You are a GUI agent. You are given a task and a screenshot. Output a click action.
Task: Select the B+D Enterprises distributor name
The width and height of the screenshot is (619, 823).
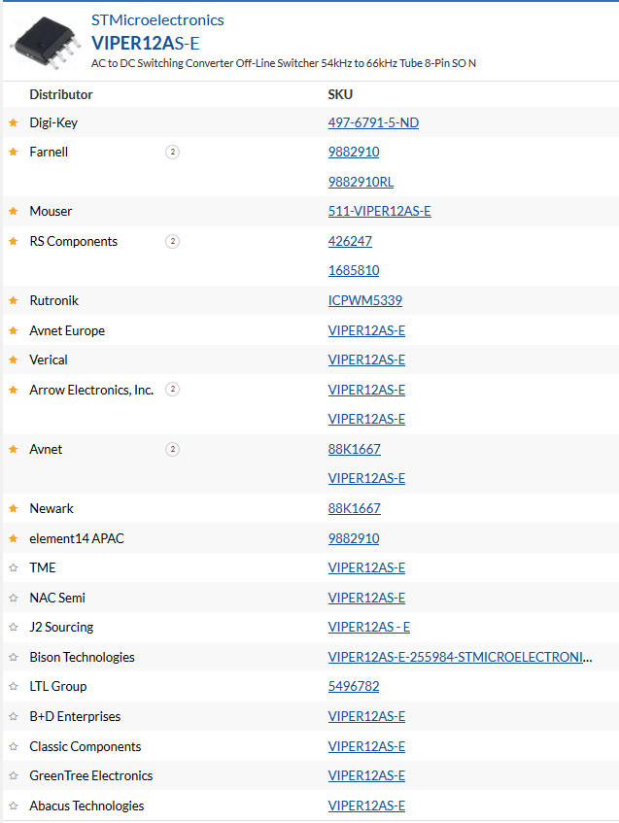tap(75, 716)
